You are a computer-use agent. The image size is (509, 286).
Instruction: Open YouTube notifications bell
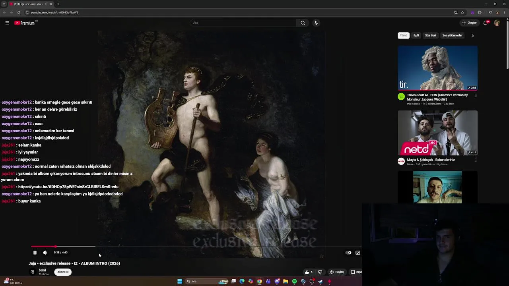[486, 23]
